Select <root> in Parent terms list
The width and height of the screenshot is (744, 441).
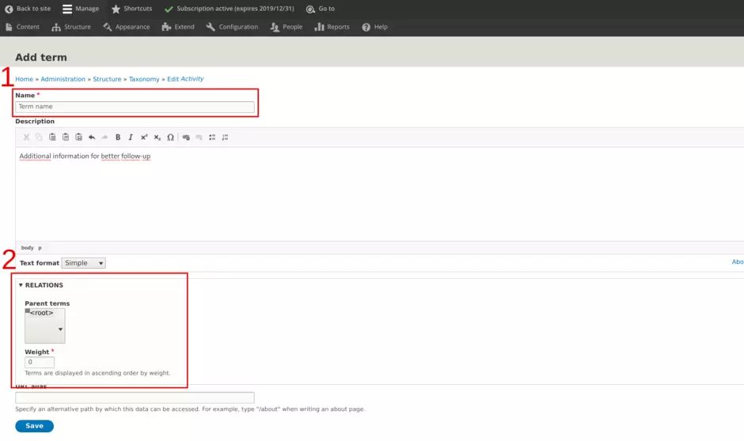point(42,313)
